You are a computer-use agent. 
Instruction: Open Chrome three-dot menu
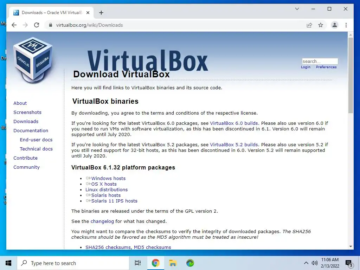(x=346, y=25)
